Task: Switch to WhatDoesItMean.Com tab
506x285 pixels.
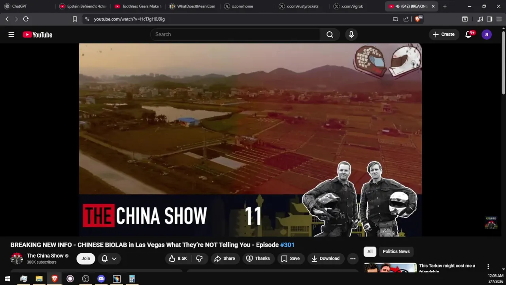Action: pos(193,6)
